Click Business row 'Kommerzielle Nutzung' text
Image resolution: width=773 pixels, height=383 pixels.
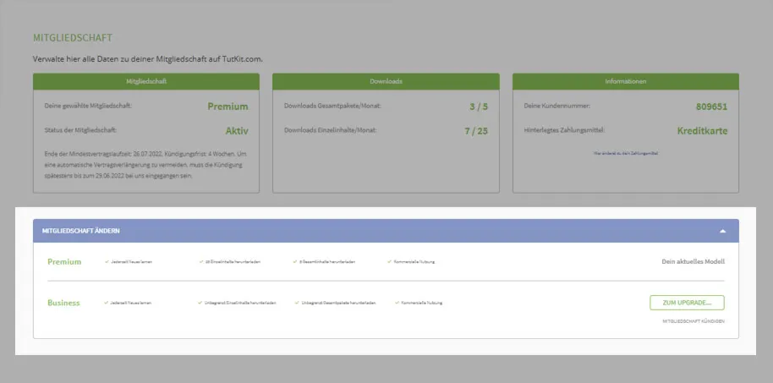coord(422,303)
